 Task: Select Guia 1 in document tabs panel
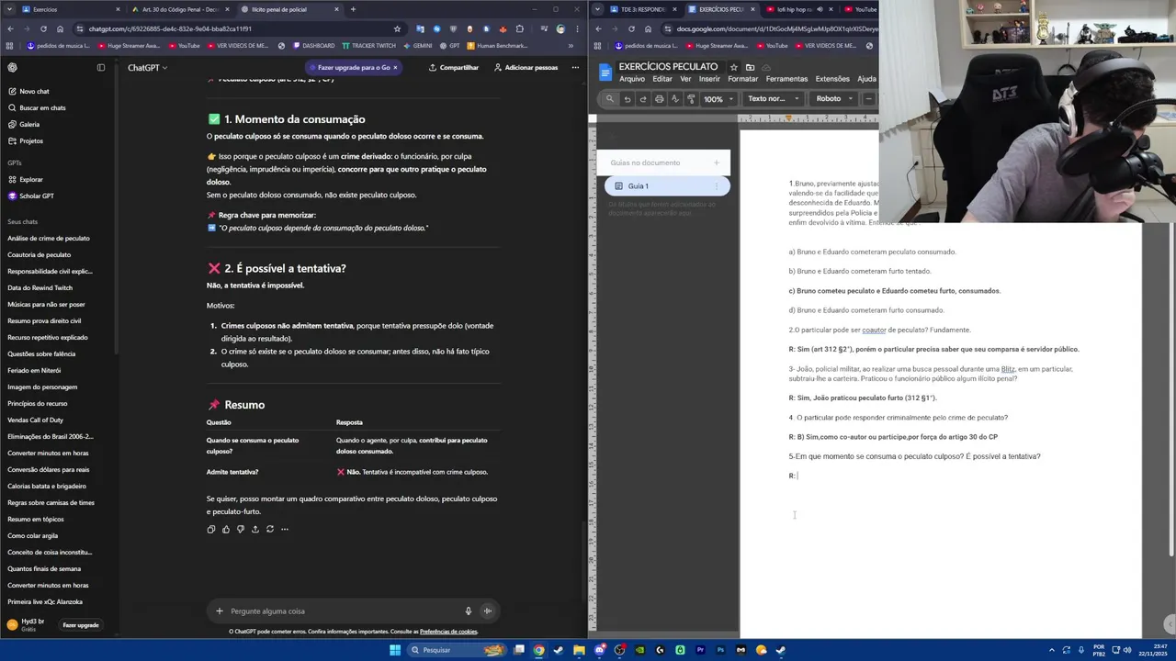pos(666,186)
